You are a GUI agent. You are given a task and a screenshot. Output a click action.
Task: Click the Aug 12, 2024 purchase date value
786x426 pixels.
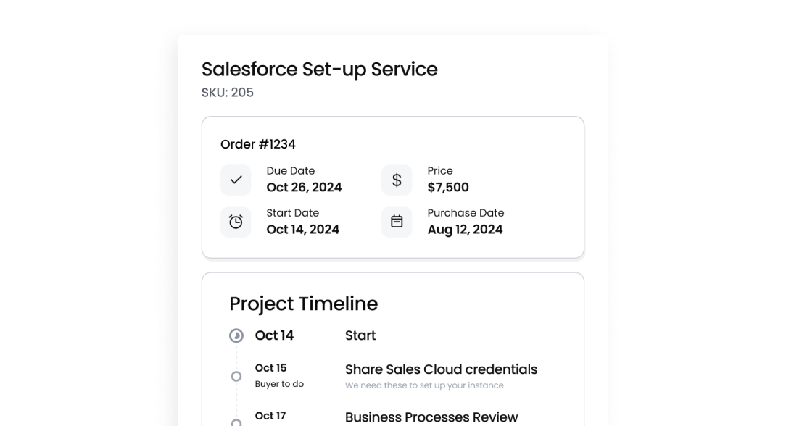(x=466, y=229)
